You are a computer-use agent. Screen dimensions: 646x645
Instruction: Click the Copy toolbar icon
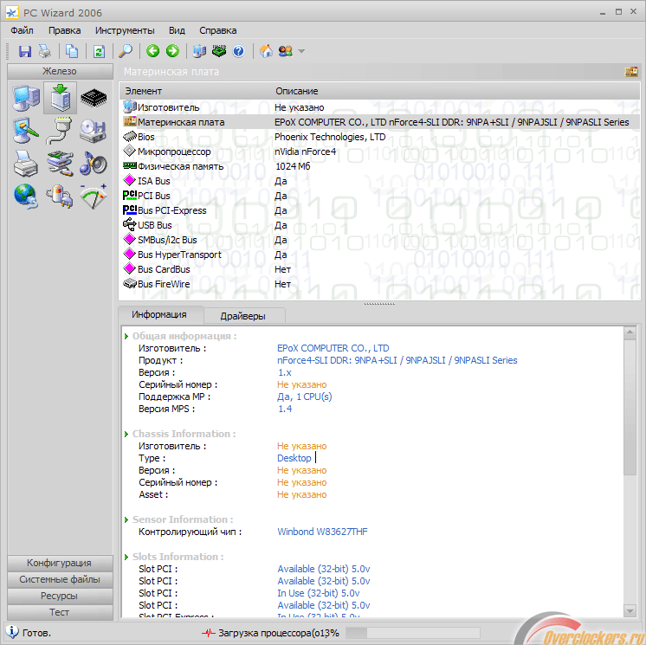coord(72,51)
